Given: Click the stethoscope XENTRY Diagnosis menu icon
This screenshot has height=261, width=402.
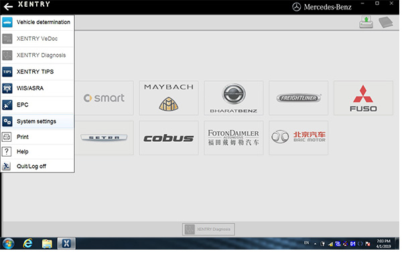Looking at the screenshot, I should coord(7,55).
